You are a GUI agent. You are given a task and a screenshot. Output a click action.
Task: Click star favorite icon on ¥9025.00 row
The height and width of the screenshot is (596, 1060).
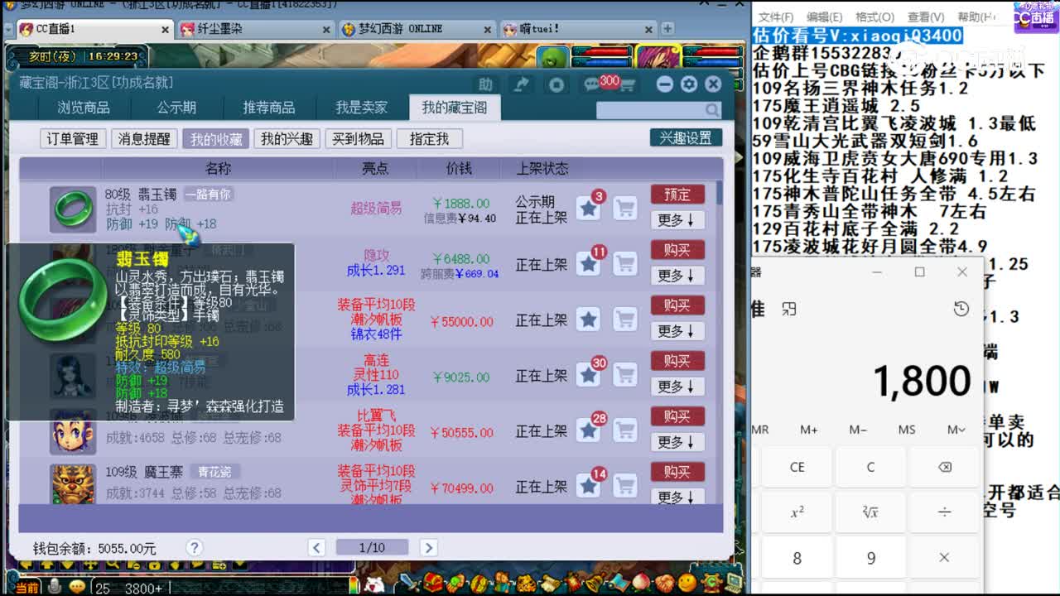point(589,375)
